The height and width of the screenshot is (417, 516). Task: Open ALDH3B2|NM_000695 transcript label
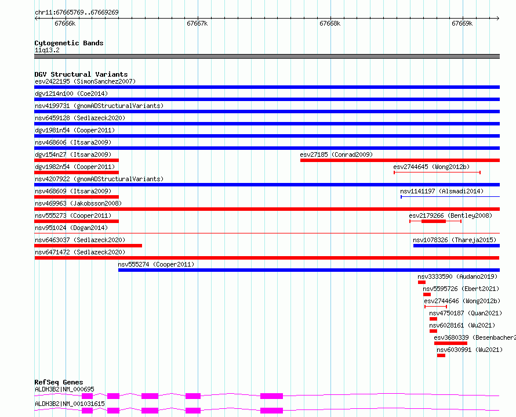64,389
